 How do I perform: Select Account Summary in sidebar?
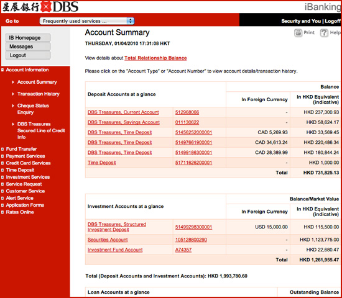(37, 82)
